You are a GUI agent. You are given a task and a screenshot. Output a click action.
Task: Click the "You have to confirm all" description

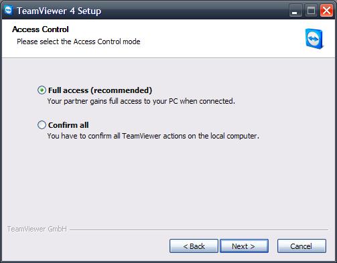(153, 136)
